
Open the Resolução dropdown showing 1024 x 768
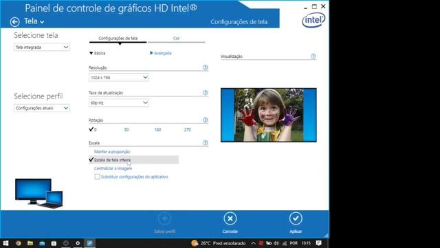[x=119, y=77]
